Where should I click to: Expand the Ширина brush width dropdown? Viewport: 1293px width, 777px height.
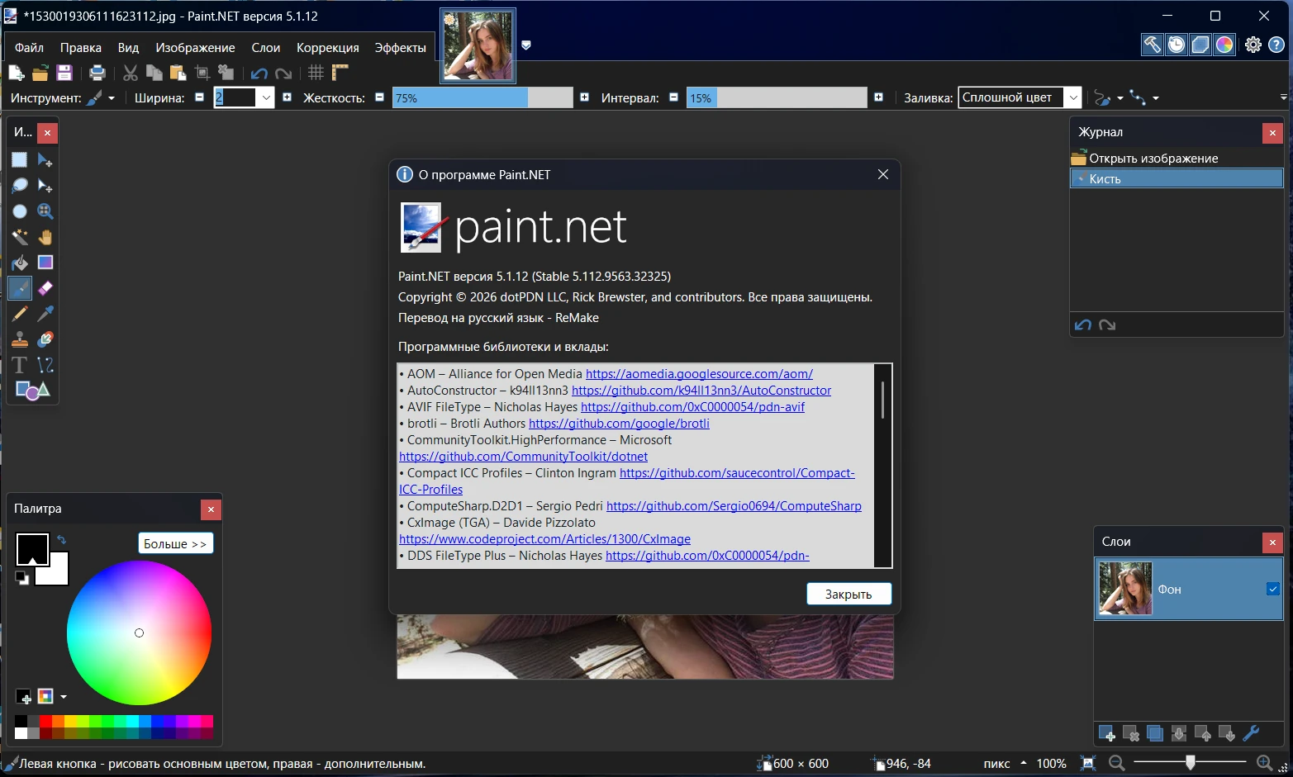[266, 97]
